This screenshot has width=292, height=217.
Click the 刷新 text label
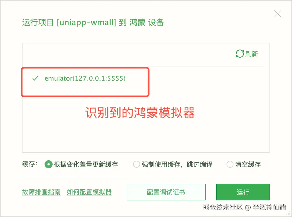click(251, 54)
